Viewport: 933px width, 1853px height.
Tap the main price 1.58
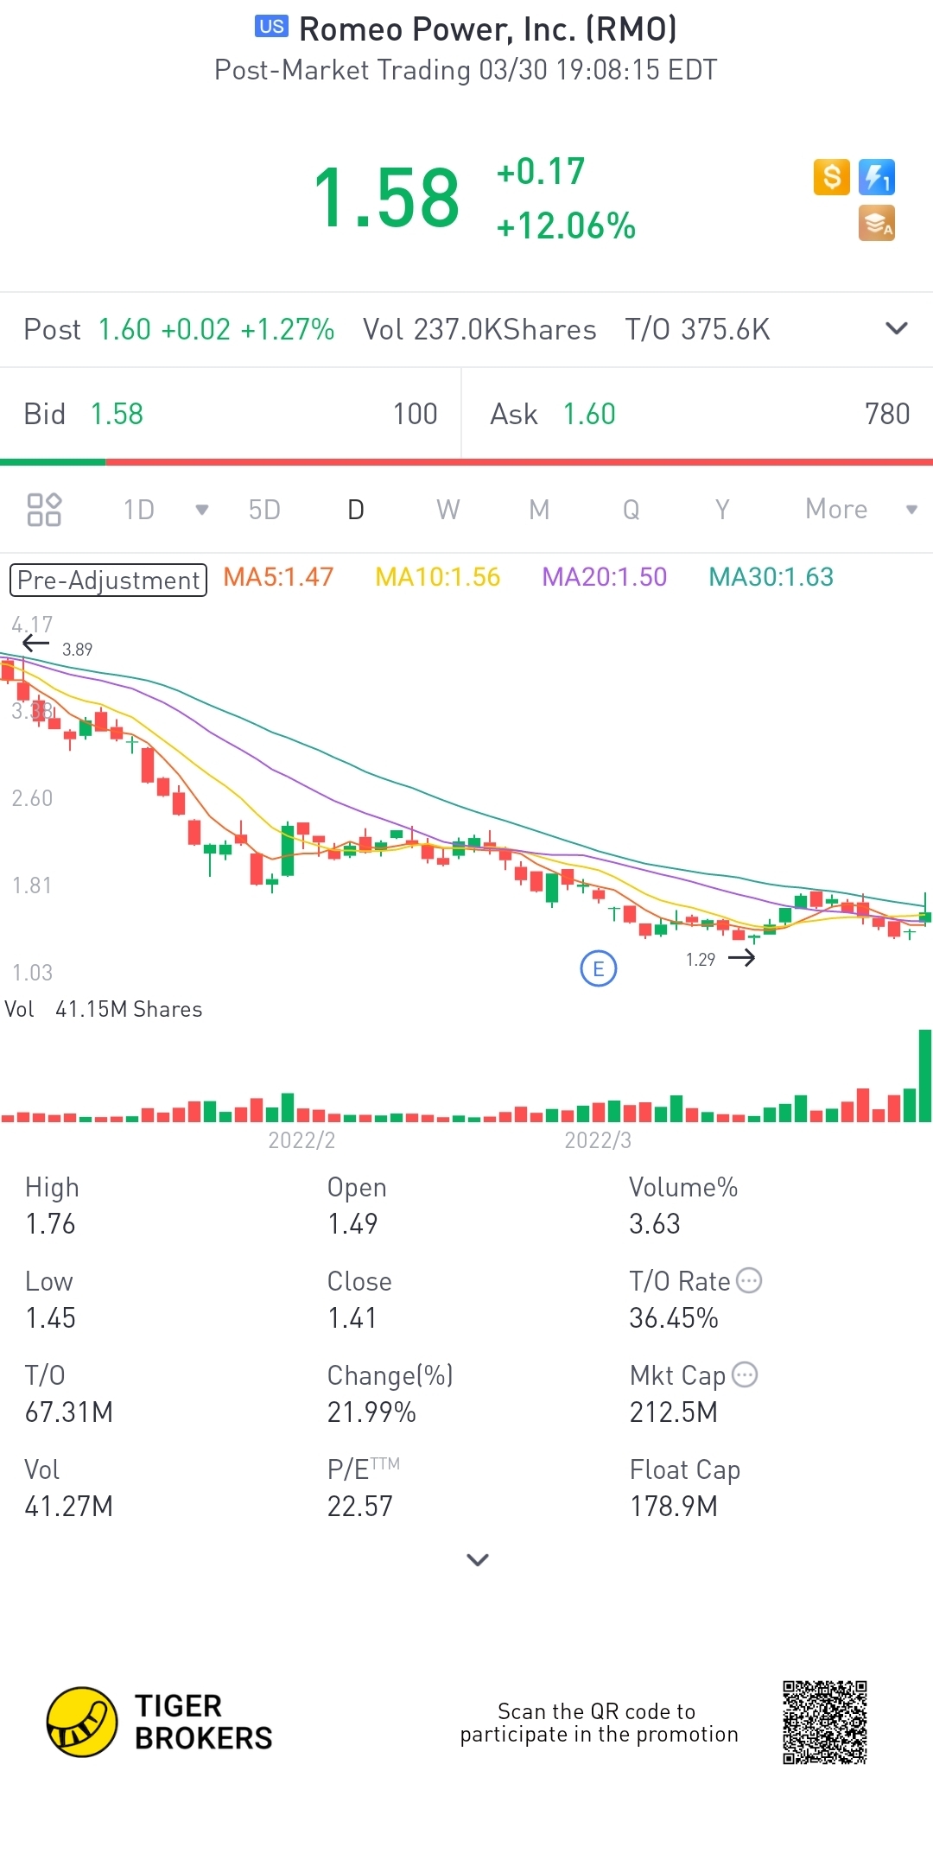click(x=386, y=199)
